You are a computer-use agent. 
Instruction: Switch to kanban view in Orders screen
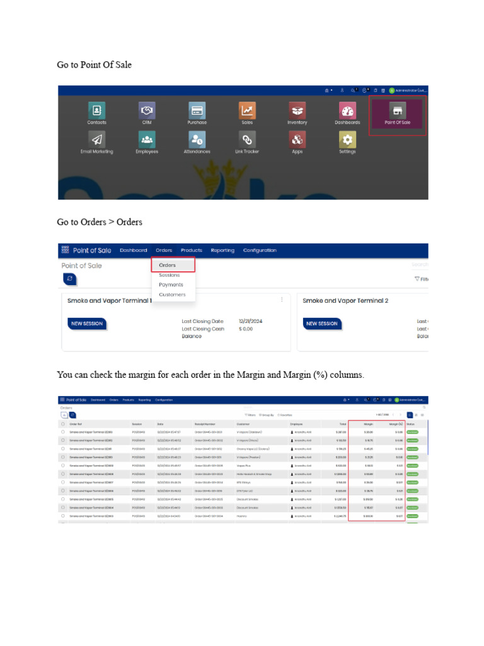[x=416, y=415]
